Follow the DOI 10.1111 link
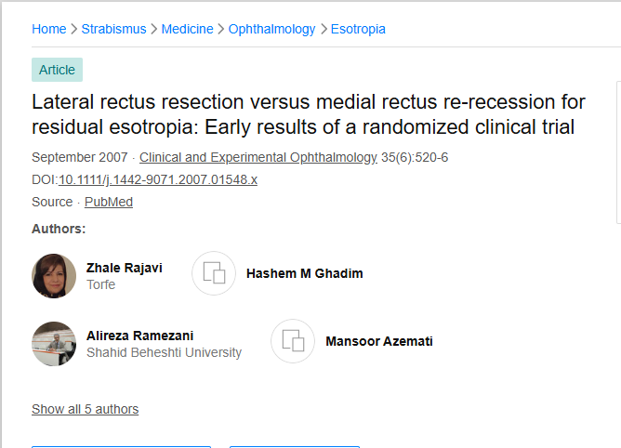The height and width of the screenshot is (448, 621). coord(157,179)
